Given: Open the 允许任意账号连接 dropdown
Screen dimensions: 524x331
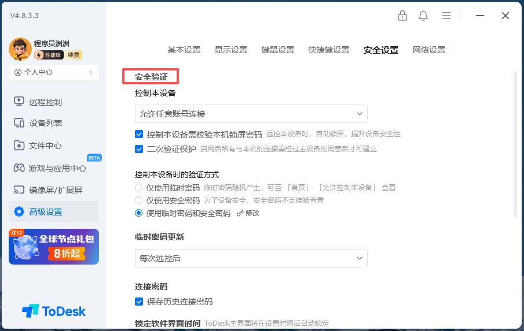Looking at the screenshot, I should 251,114.
